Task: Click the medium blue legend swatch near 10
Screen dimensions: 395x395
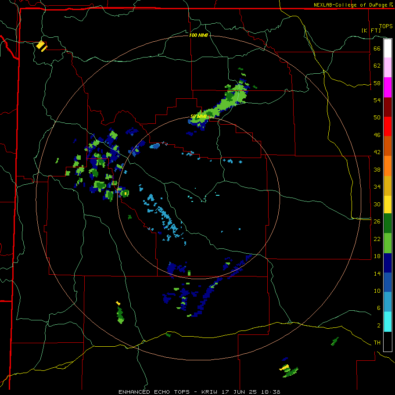Action: (388, 282)
